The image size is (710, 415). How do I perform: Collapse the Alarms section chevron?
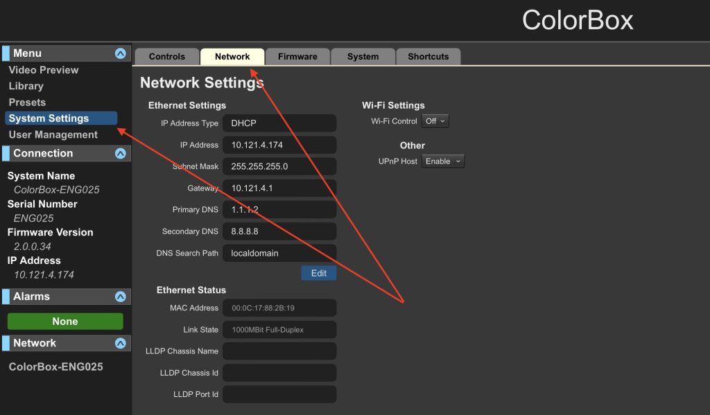[120, 297]
